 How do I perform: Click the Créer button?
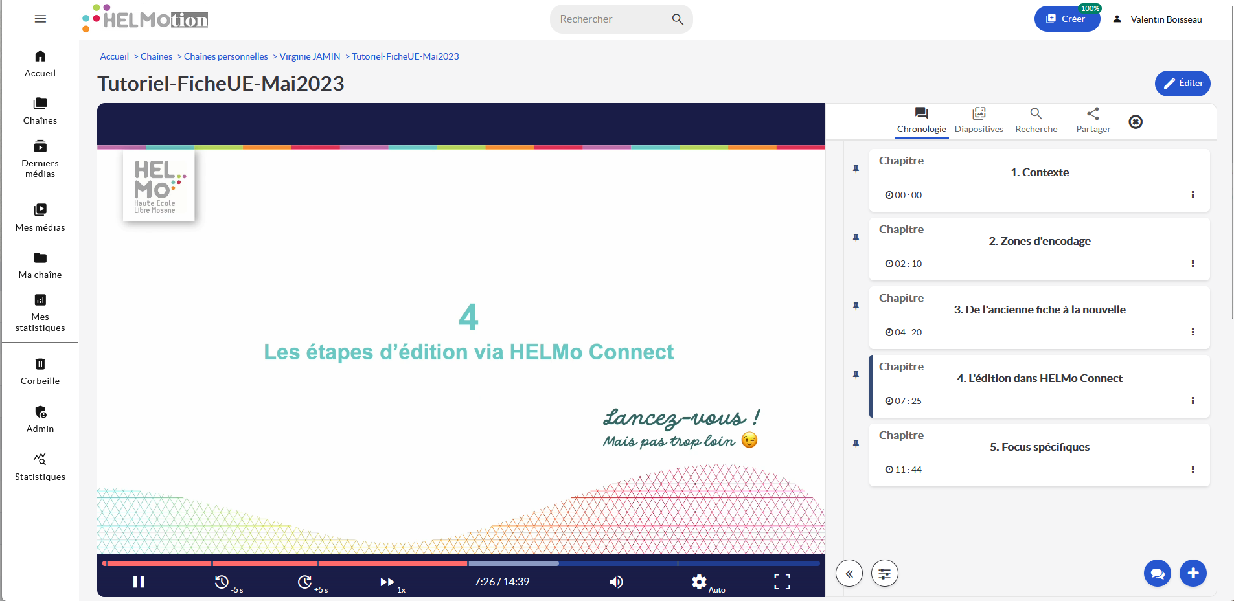(1067, 19)
